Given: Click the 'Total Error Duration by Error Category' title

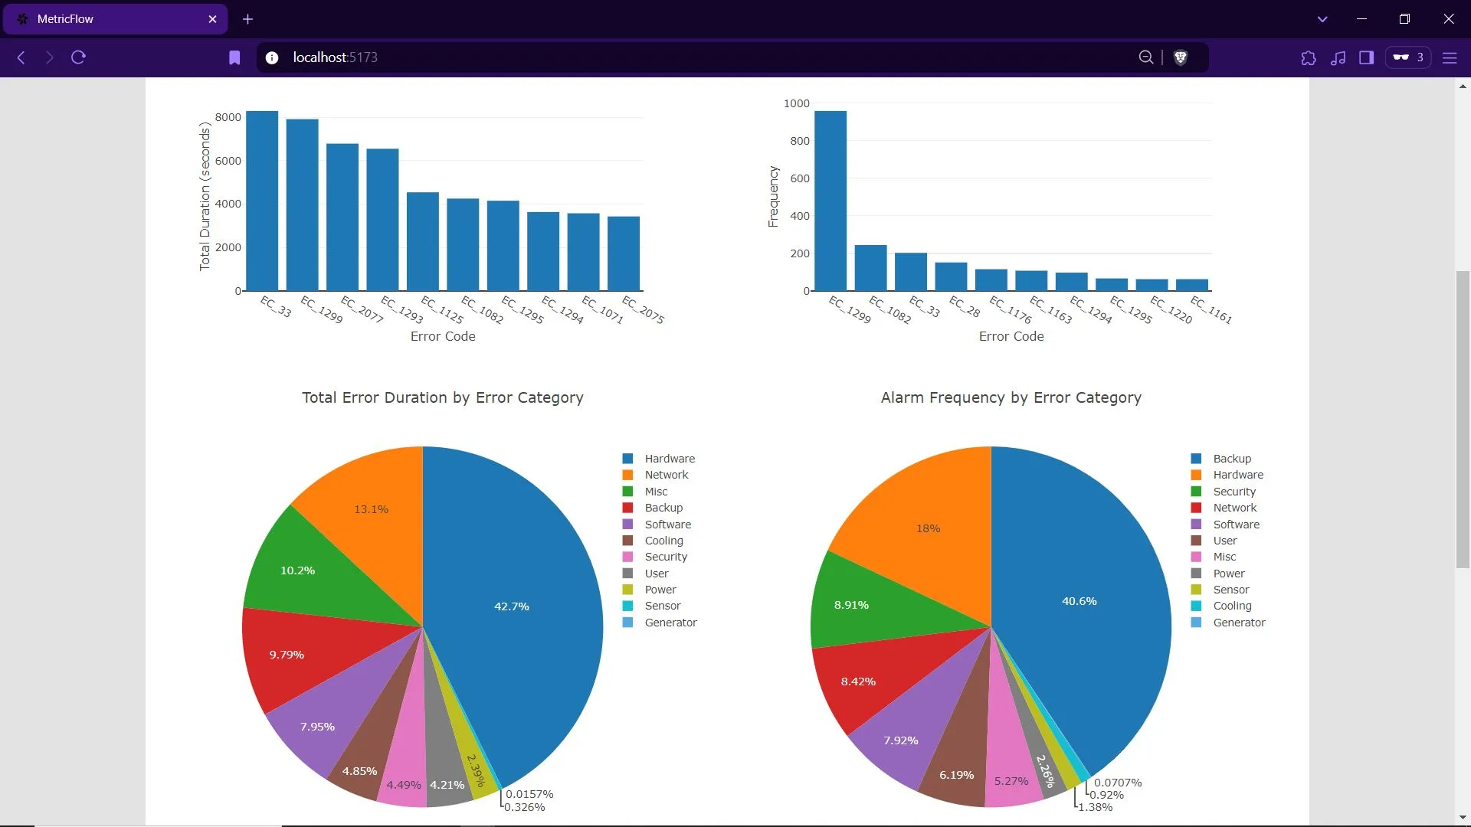Looking at the screenshot, I should point(443,397).
